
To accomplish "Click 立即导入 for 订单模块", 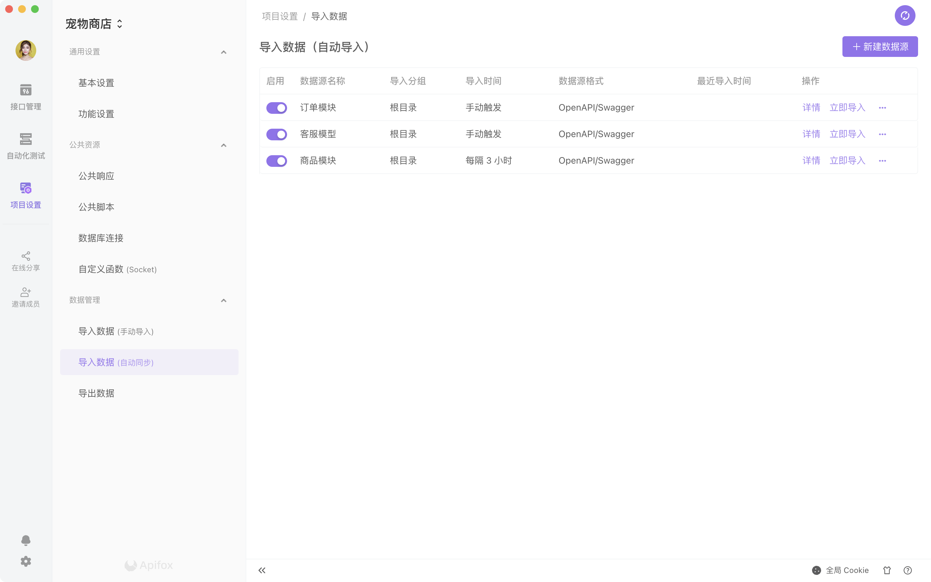I will pyautogui.click(x=847, y=108).
